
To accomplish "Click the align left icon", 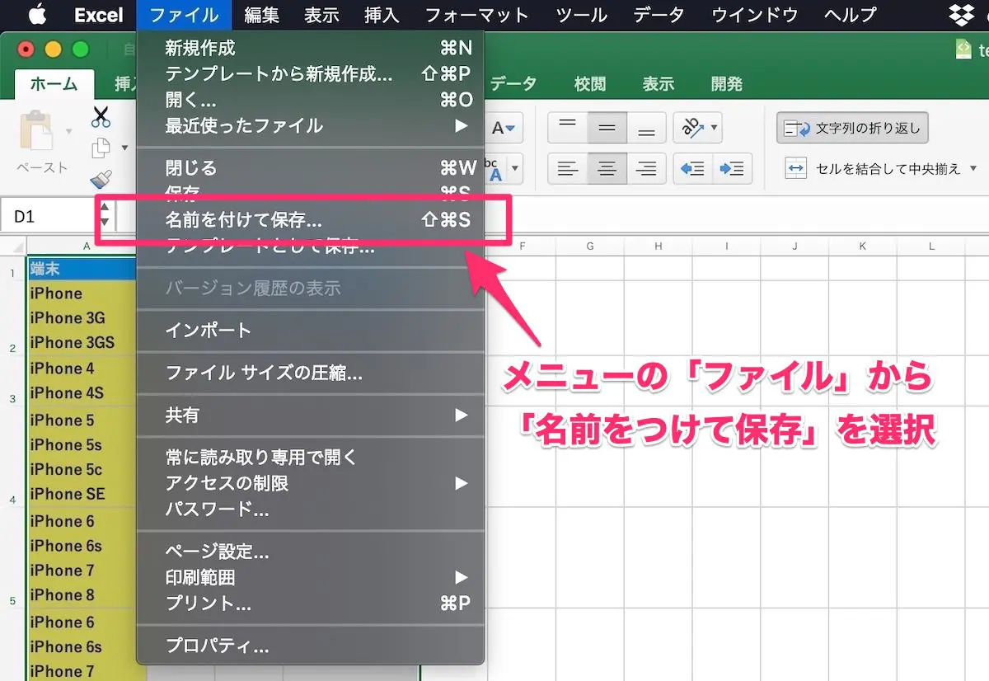I will point(568,169).
